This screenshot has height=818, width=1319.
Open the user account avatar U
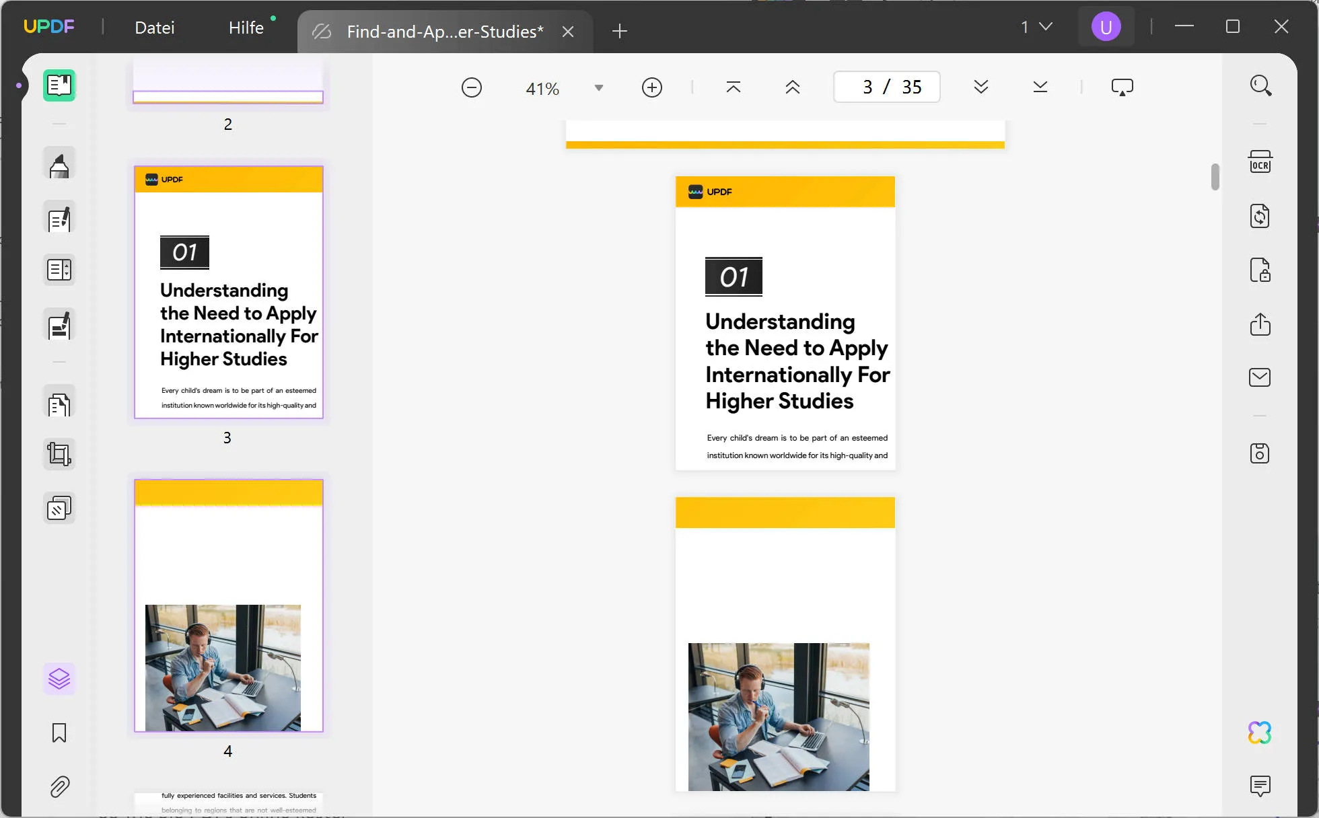pos(1106,27)
